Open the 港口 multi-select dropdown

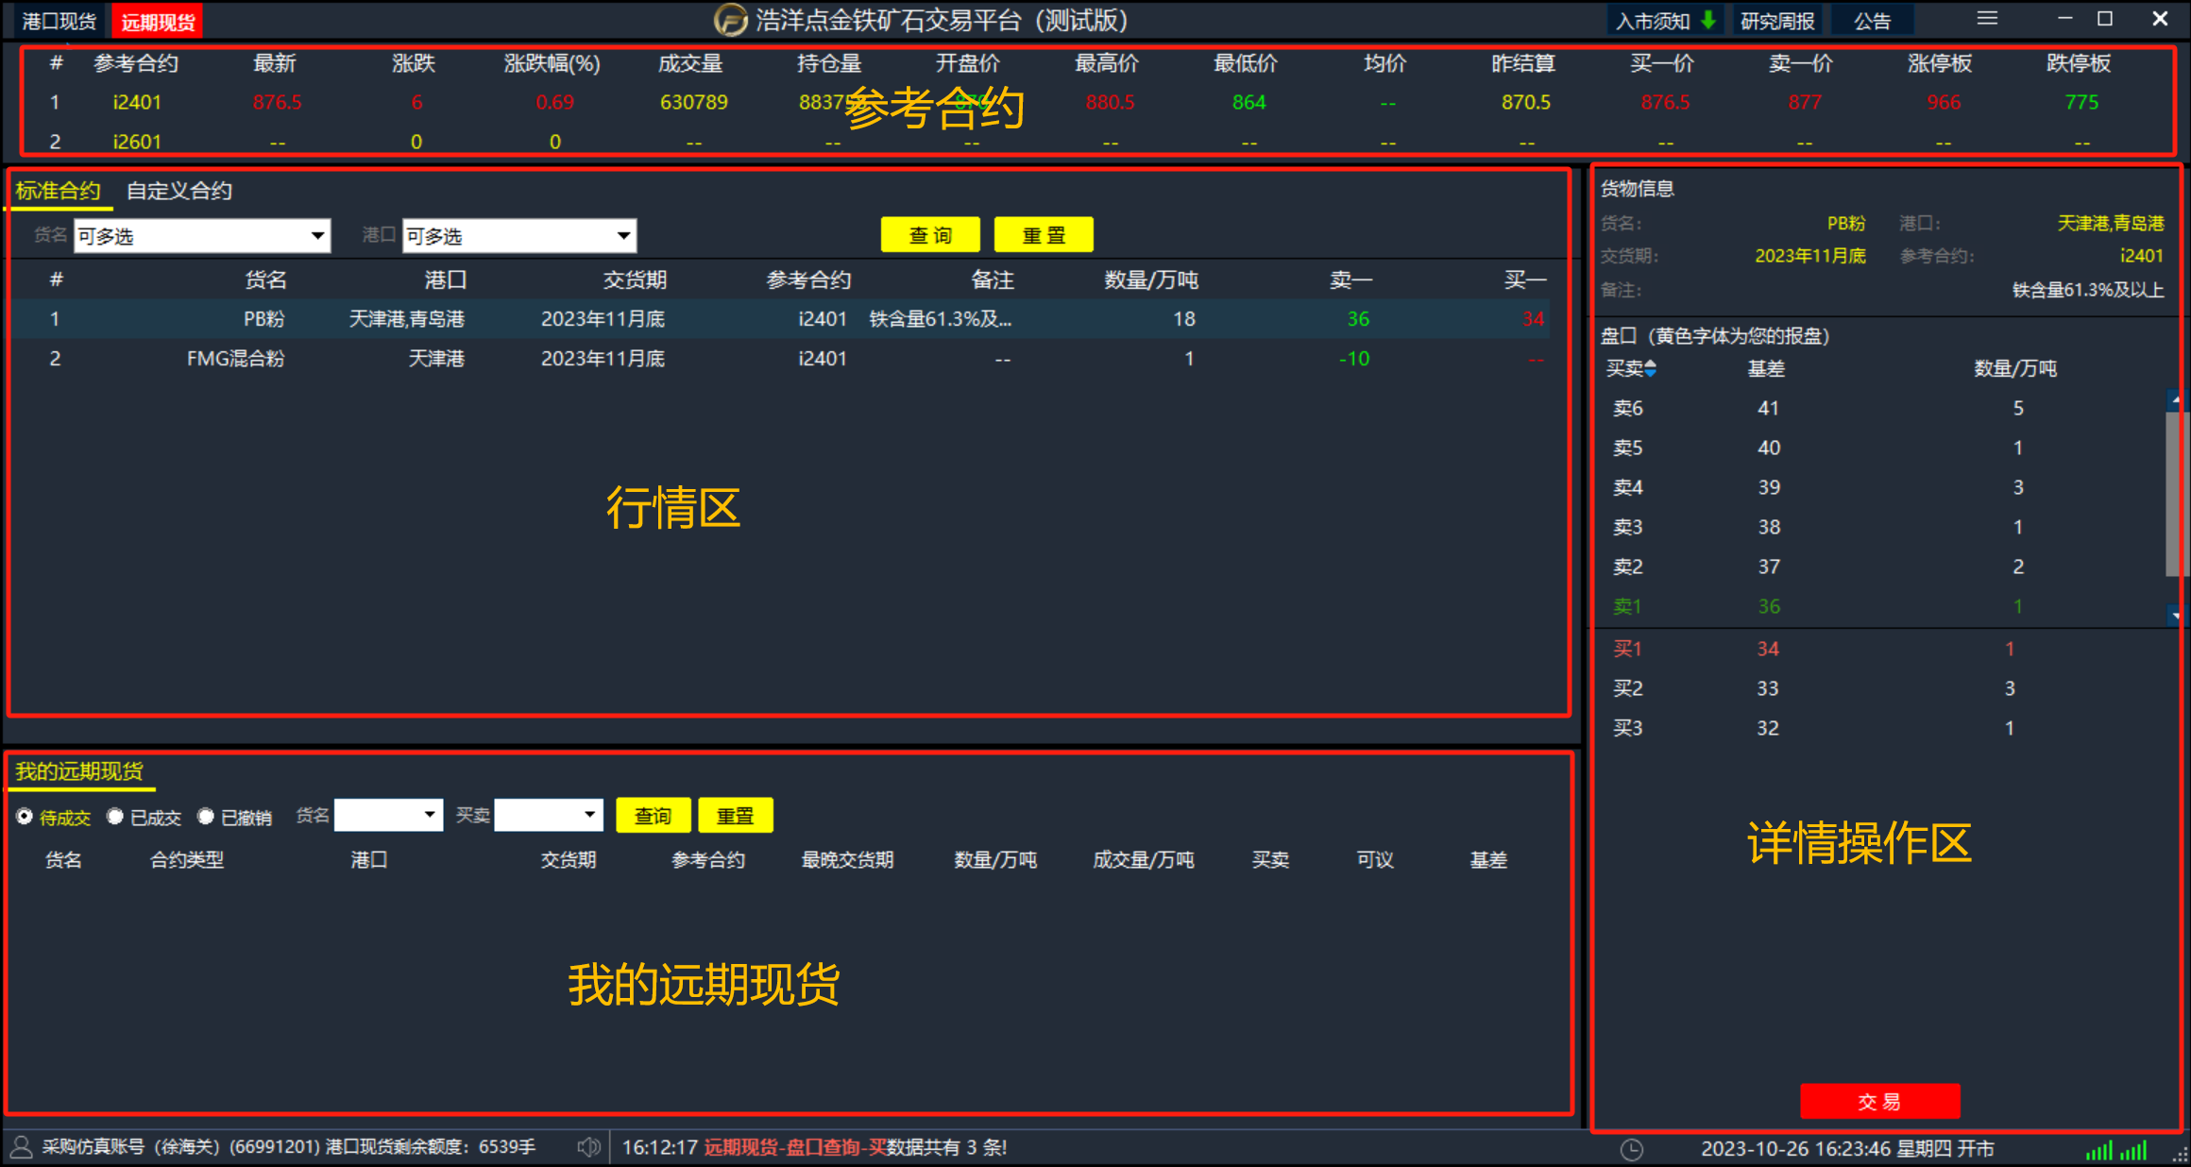pos(623,236)
